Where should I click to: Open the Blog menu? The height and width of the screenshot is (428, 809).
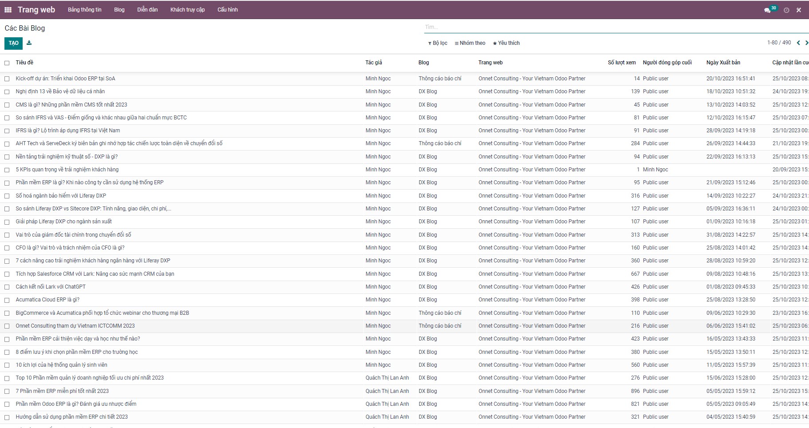119,10
